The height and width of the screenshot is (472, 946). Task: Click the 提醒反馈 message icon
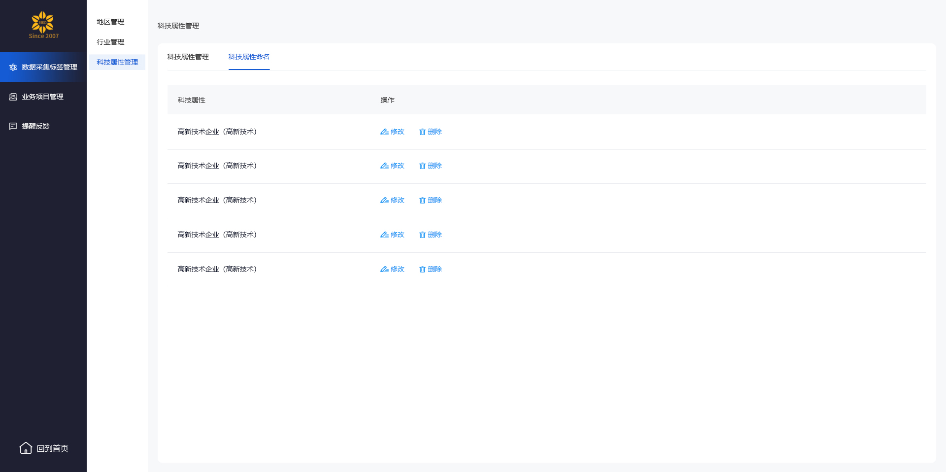(13, 127)
